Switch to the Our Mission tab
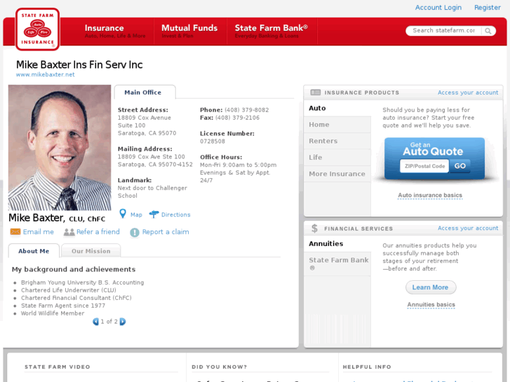The height and width of the screenshot is (382, 510). pyautogui.click(x=91, y=251)
